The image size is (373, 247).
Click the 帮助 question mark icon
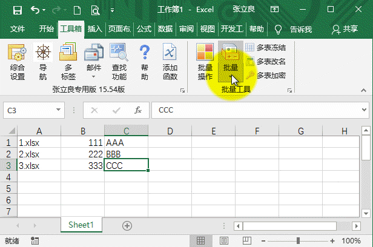coord(145,62)
